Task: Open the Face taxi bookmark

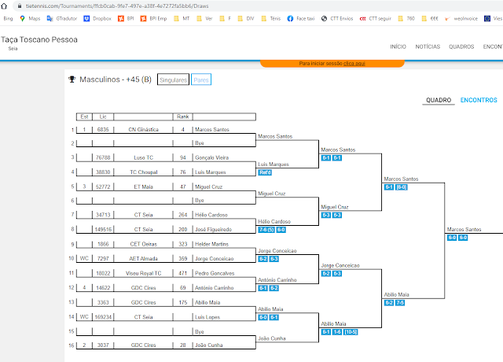Action: click(301, 19)
